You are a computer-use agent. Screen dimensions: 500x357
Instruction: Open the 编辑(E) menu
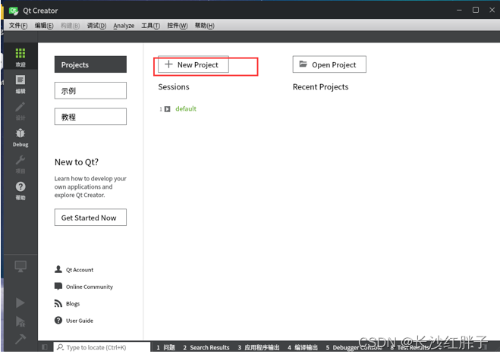44,26
